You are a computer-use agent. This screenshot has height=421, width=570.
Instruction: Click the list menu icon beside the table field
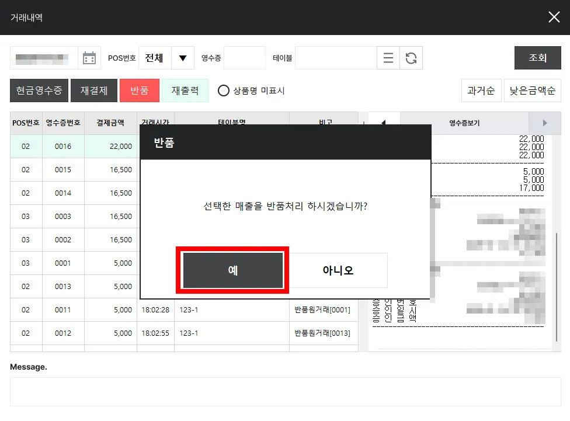(388, 58)
